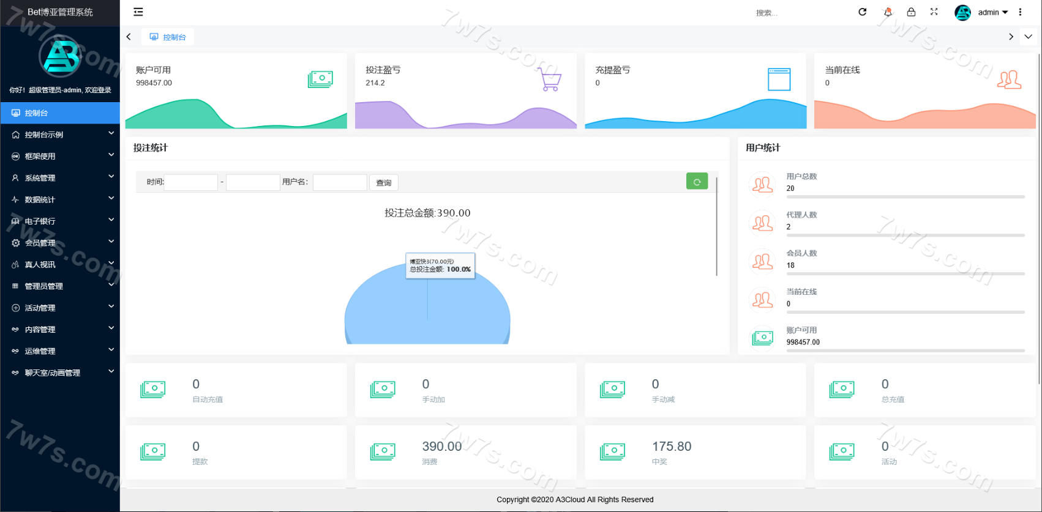The width and height of the screenshot is (1042, 512).
Task: Click the lock screen icon
Action: tap(911, 12)
